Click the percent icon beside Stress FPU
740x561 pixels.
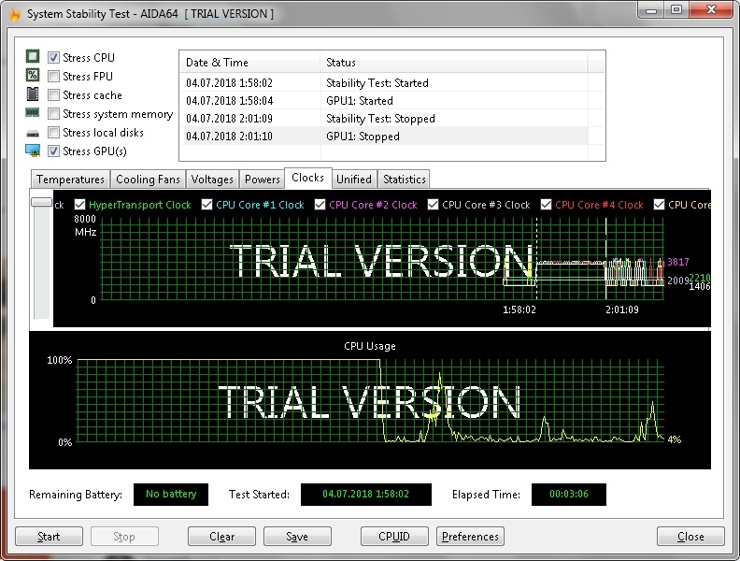tap(33, 75)
